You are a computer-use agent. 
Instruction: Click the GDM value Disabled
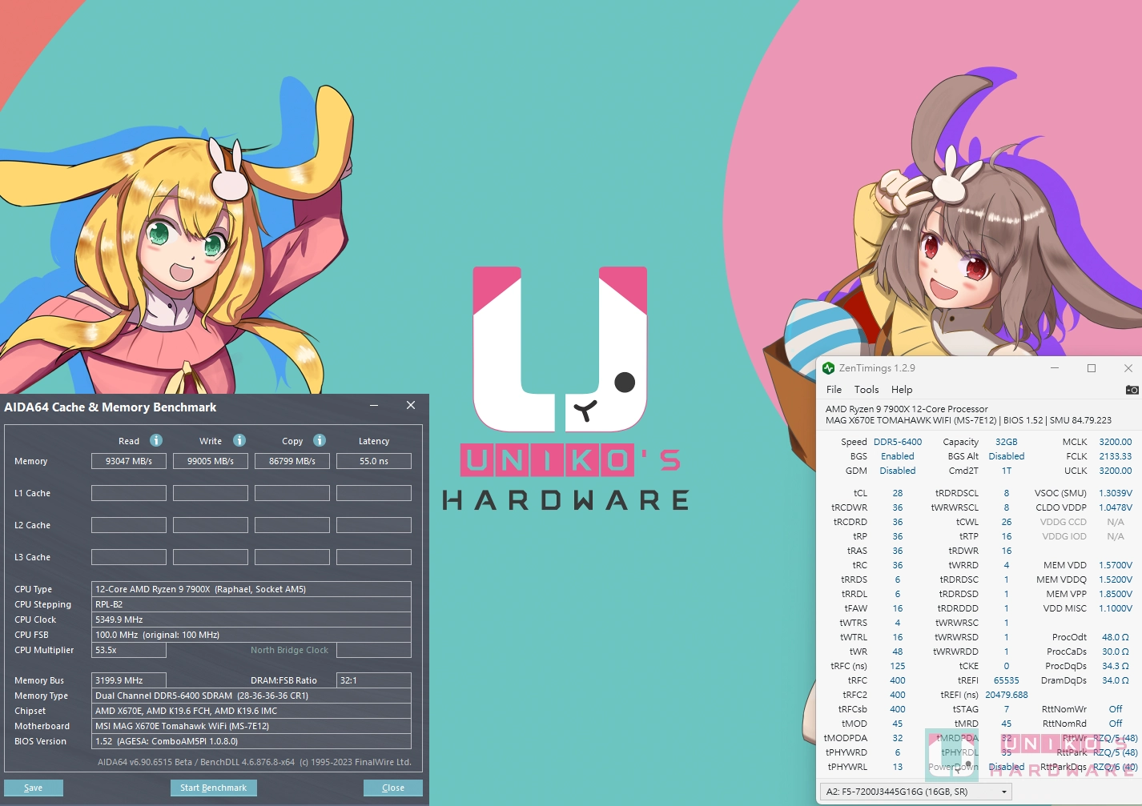(x=898, y=471)
